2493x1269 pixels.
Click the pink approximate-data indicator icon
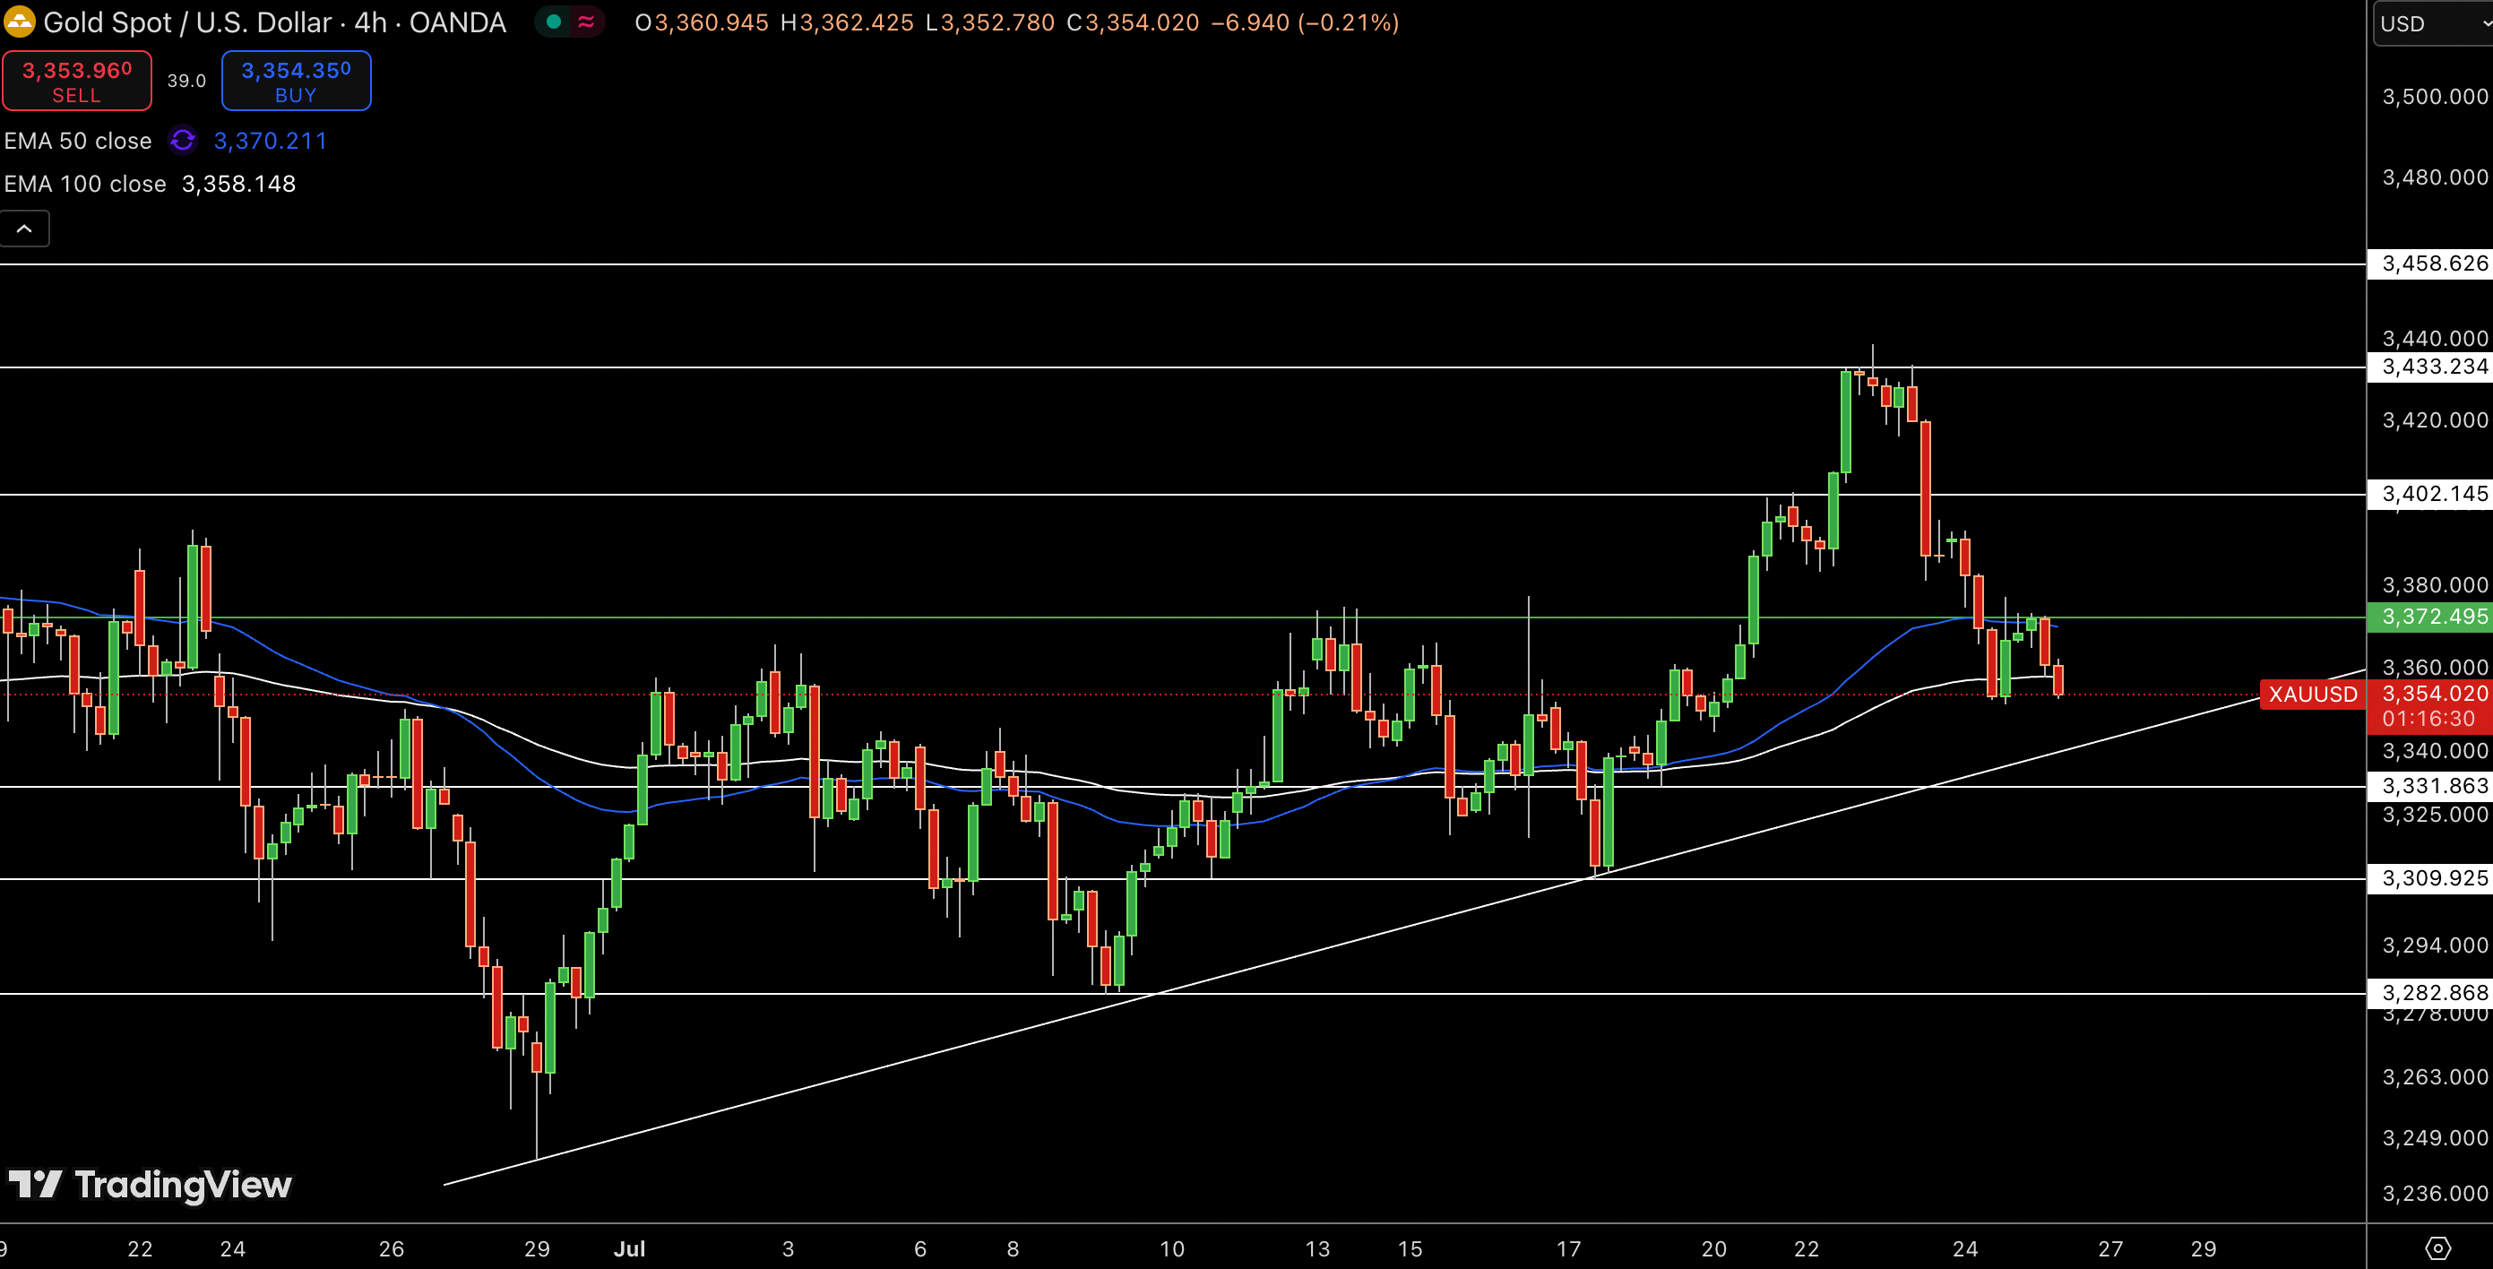[x=586, y=22]
